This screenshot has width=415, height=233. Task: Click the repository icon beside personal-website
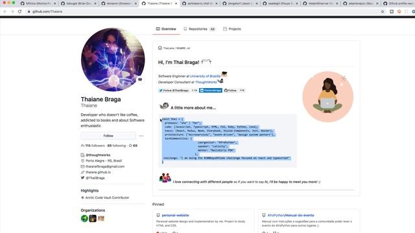158,216
